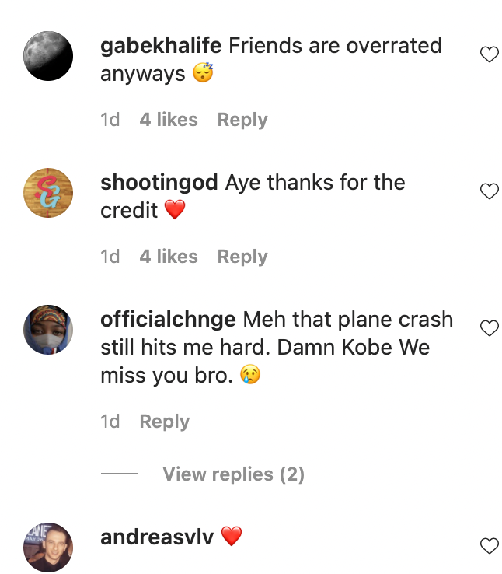Like officialchnge's comment with the heart

[x=489, y=328]
